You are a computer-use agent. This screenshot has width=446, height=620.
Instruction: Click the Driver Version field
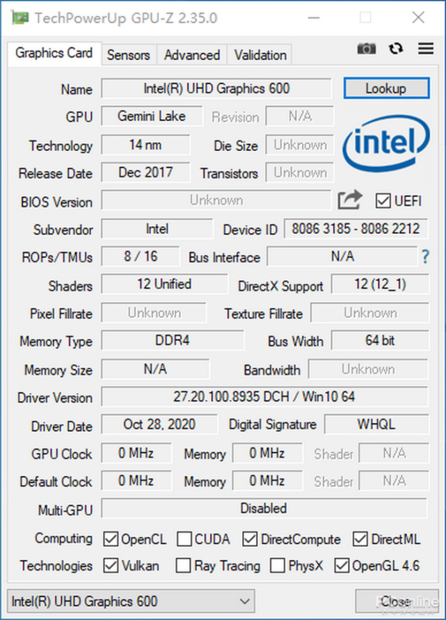[x=264, y=397]
